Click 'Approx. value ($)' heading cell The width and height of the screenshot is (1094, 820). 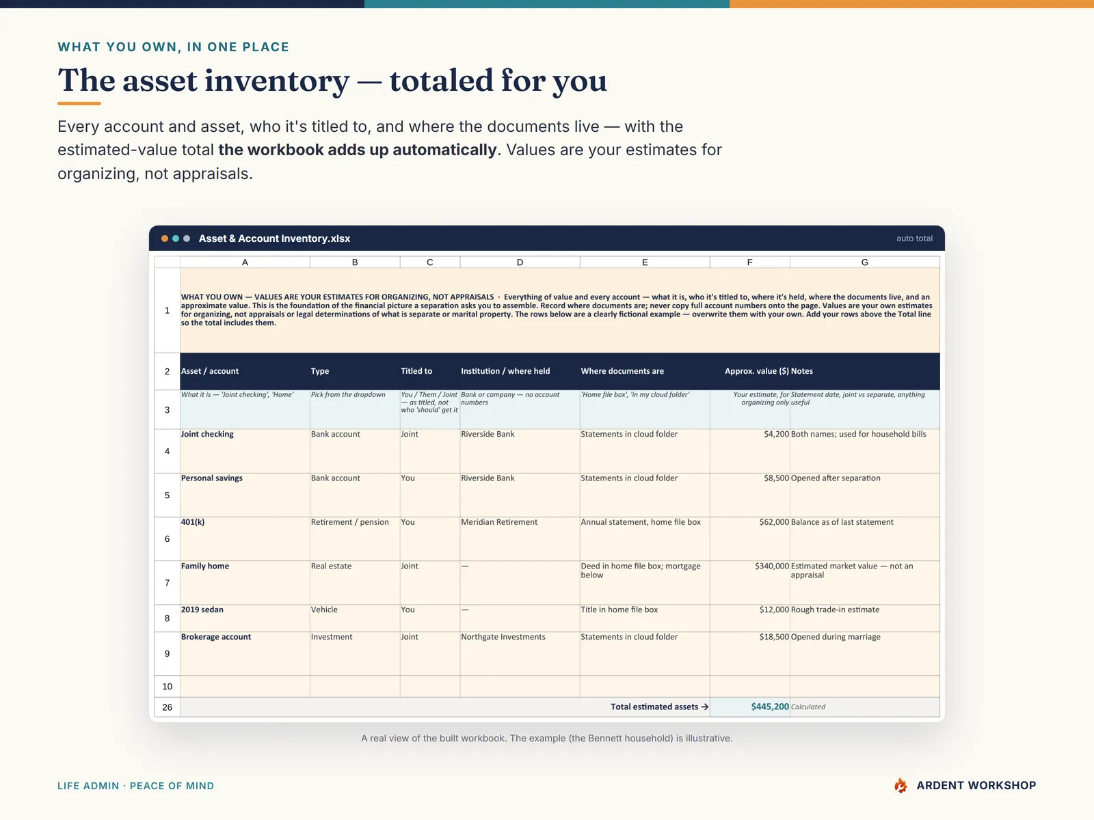[750, 372]
